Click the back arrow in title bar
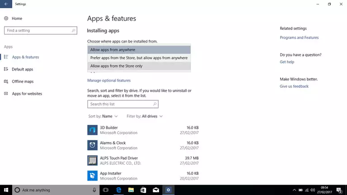347x195 pixels. pyautogui.click(x=5, y=4)
